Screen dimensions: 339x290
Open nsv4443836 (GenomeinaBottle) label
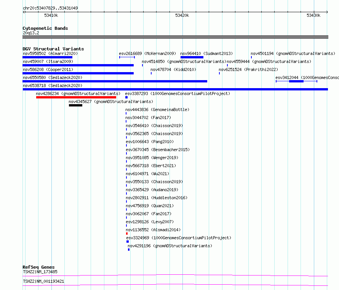tap(157, 110)
